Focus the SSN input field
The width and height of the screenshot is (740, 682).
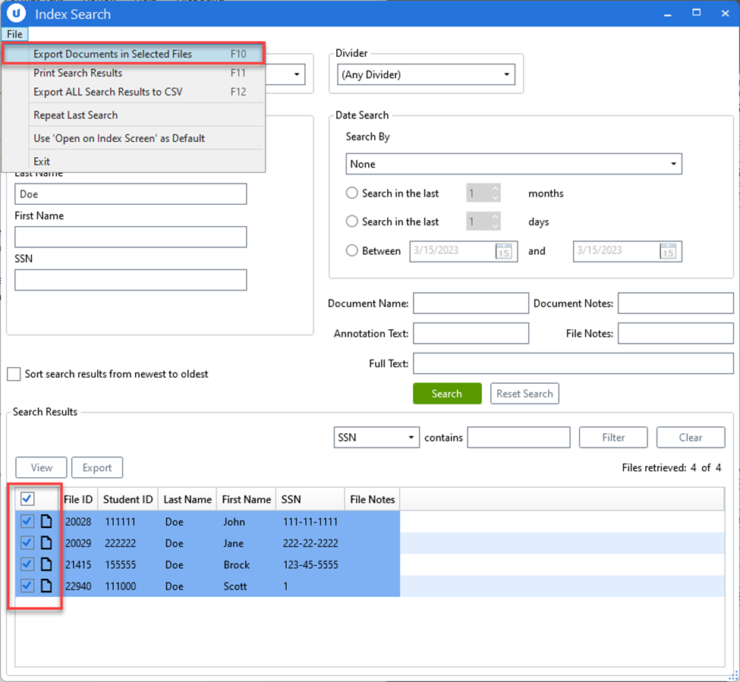coord(131,280)
